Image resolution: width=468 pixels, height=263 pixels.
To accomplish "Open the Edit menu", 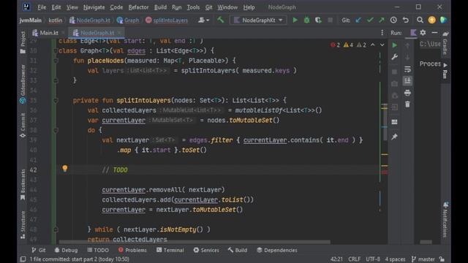I will [56, 7].
